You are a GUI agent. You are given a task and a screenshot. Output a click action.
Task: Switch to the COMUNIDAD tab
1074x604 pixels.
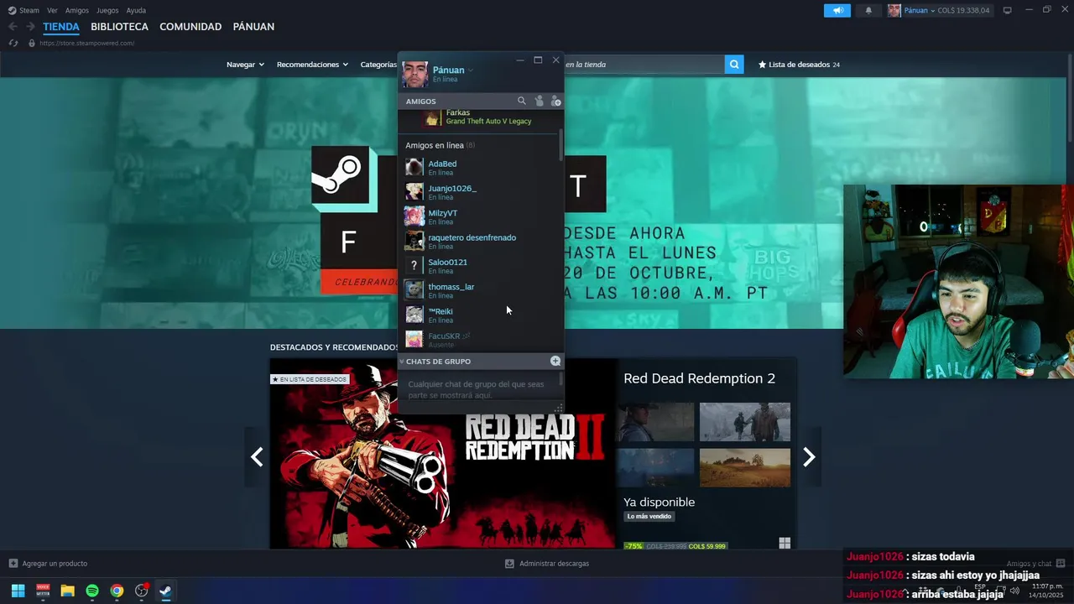click(190, 27)
